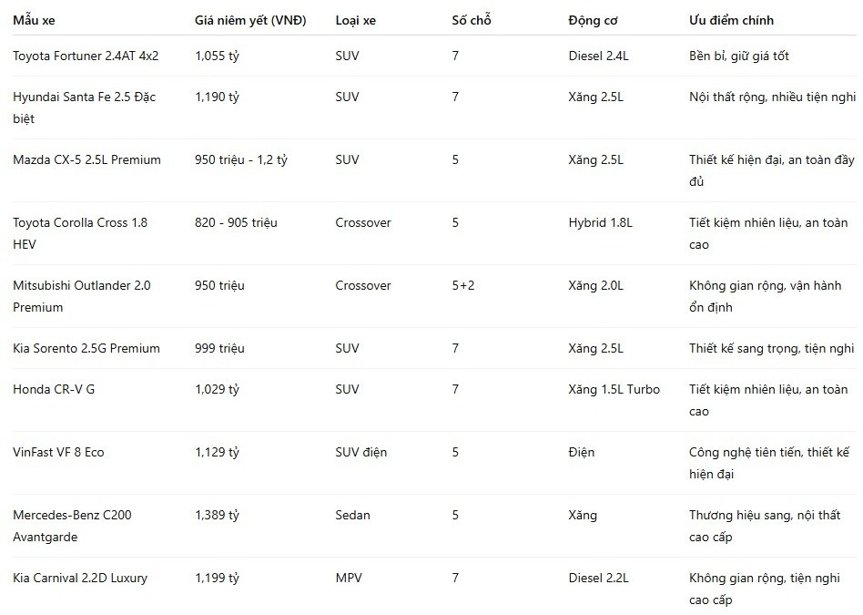This screenshot has height=615, width=863.
Task: Click the Mazda CX-5 2.5L Premium model name
Action: [x=87, y=159]
